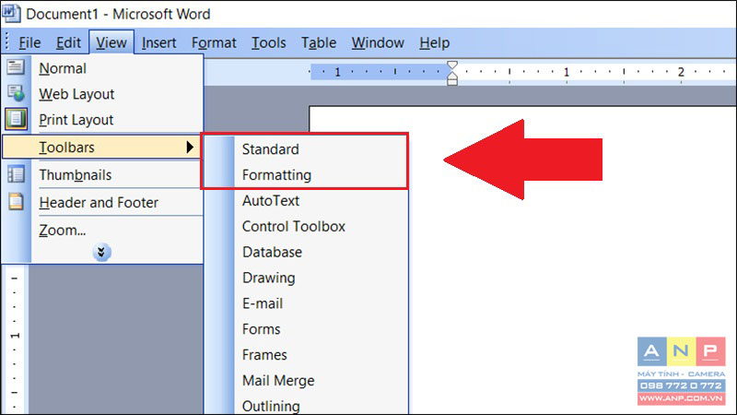Screen dimensions: 737x415
Task: Toggle the Outlining toolbar
Action: pos(306,406)
